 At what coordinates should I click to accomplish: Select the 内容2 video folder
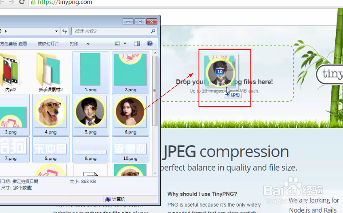click(11, 72)
